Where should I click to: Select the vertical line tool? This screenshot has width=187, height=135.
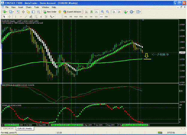pyautogui.click(x=16, y=17)
